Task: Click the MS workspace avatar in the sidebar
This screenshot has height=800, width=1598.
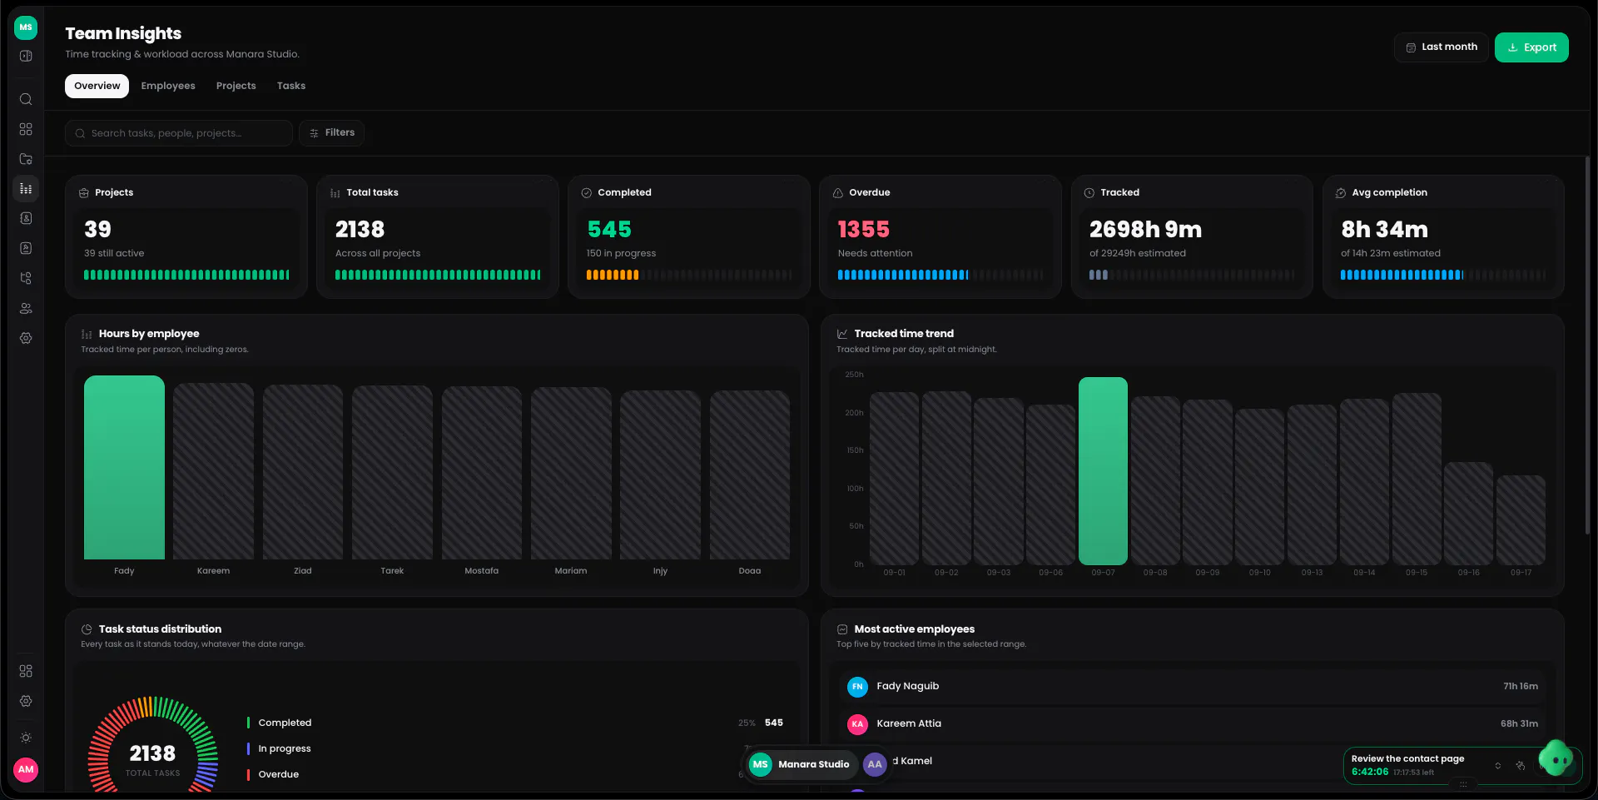Action: click(x=26, y=27)
